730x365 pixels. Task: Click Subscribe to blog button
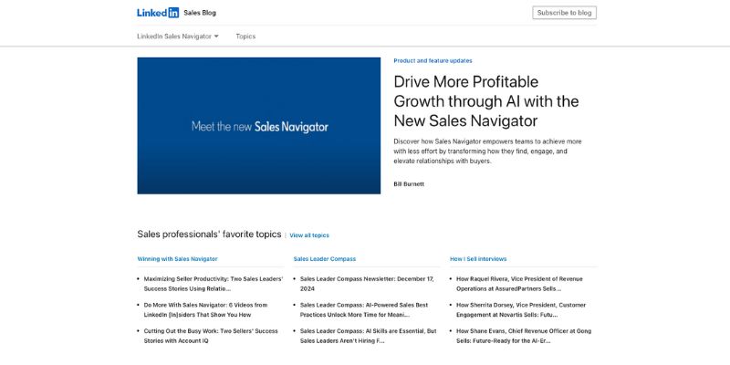(x=564, y=13)
